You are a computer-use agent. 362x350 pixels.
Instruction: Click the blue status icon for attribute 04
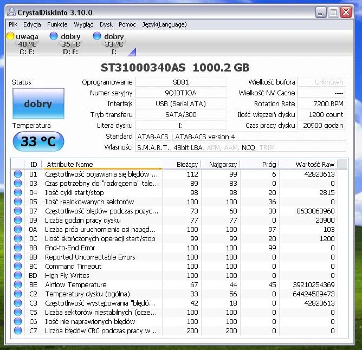click(x=18, y=192)
